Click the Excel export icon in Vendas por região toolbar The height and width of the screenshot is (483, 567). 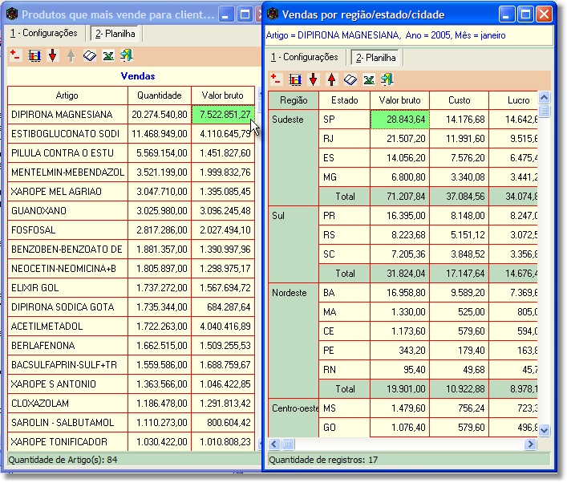[x=369, y=79]
